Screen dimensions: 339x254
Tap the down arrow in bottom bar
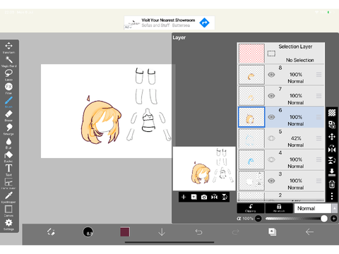click(x=162, y=232)
